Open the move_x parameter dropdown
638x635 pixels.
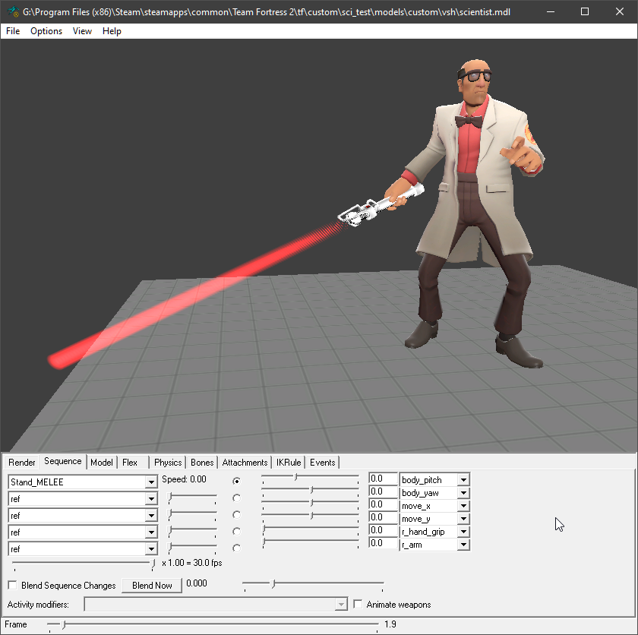click(x=463, y=506)
